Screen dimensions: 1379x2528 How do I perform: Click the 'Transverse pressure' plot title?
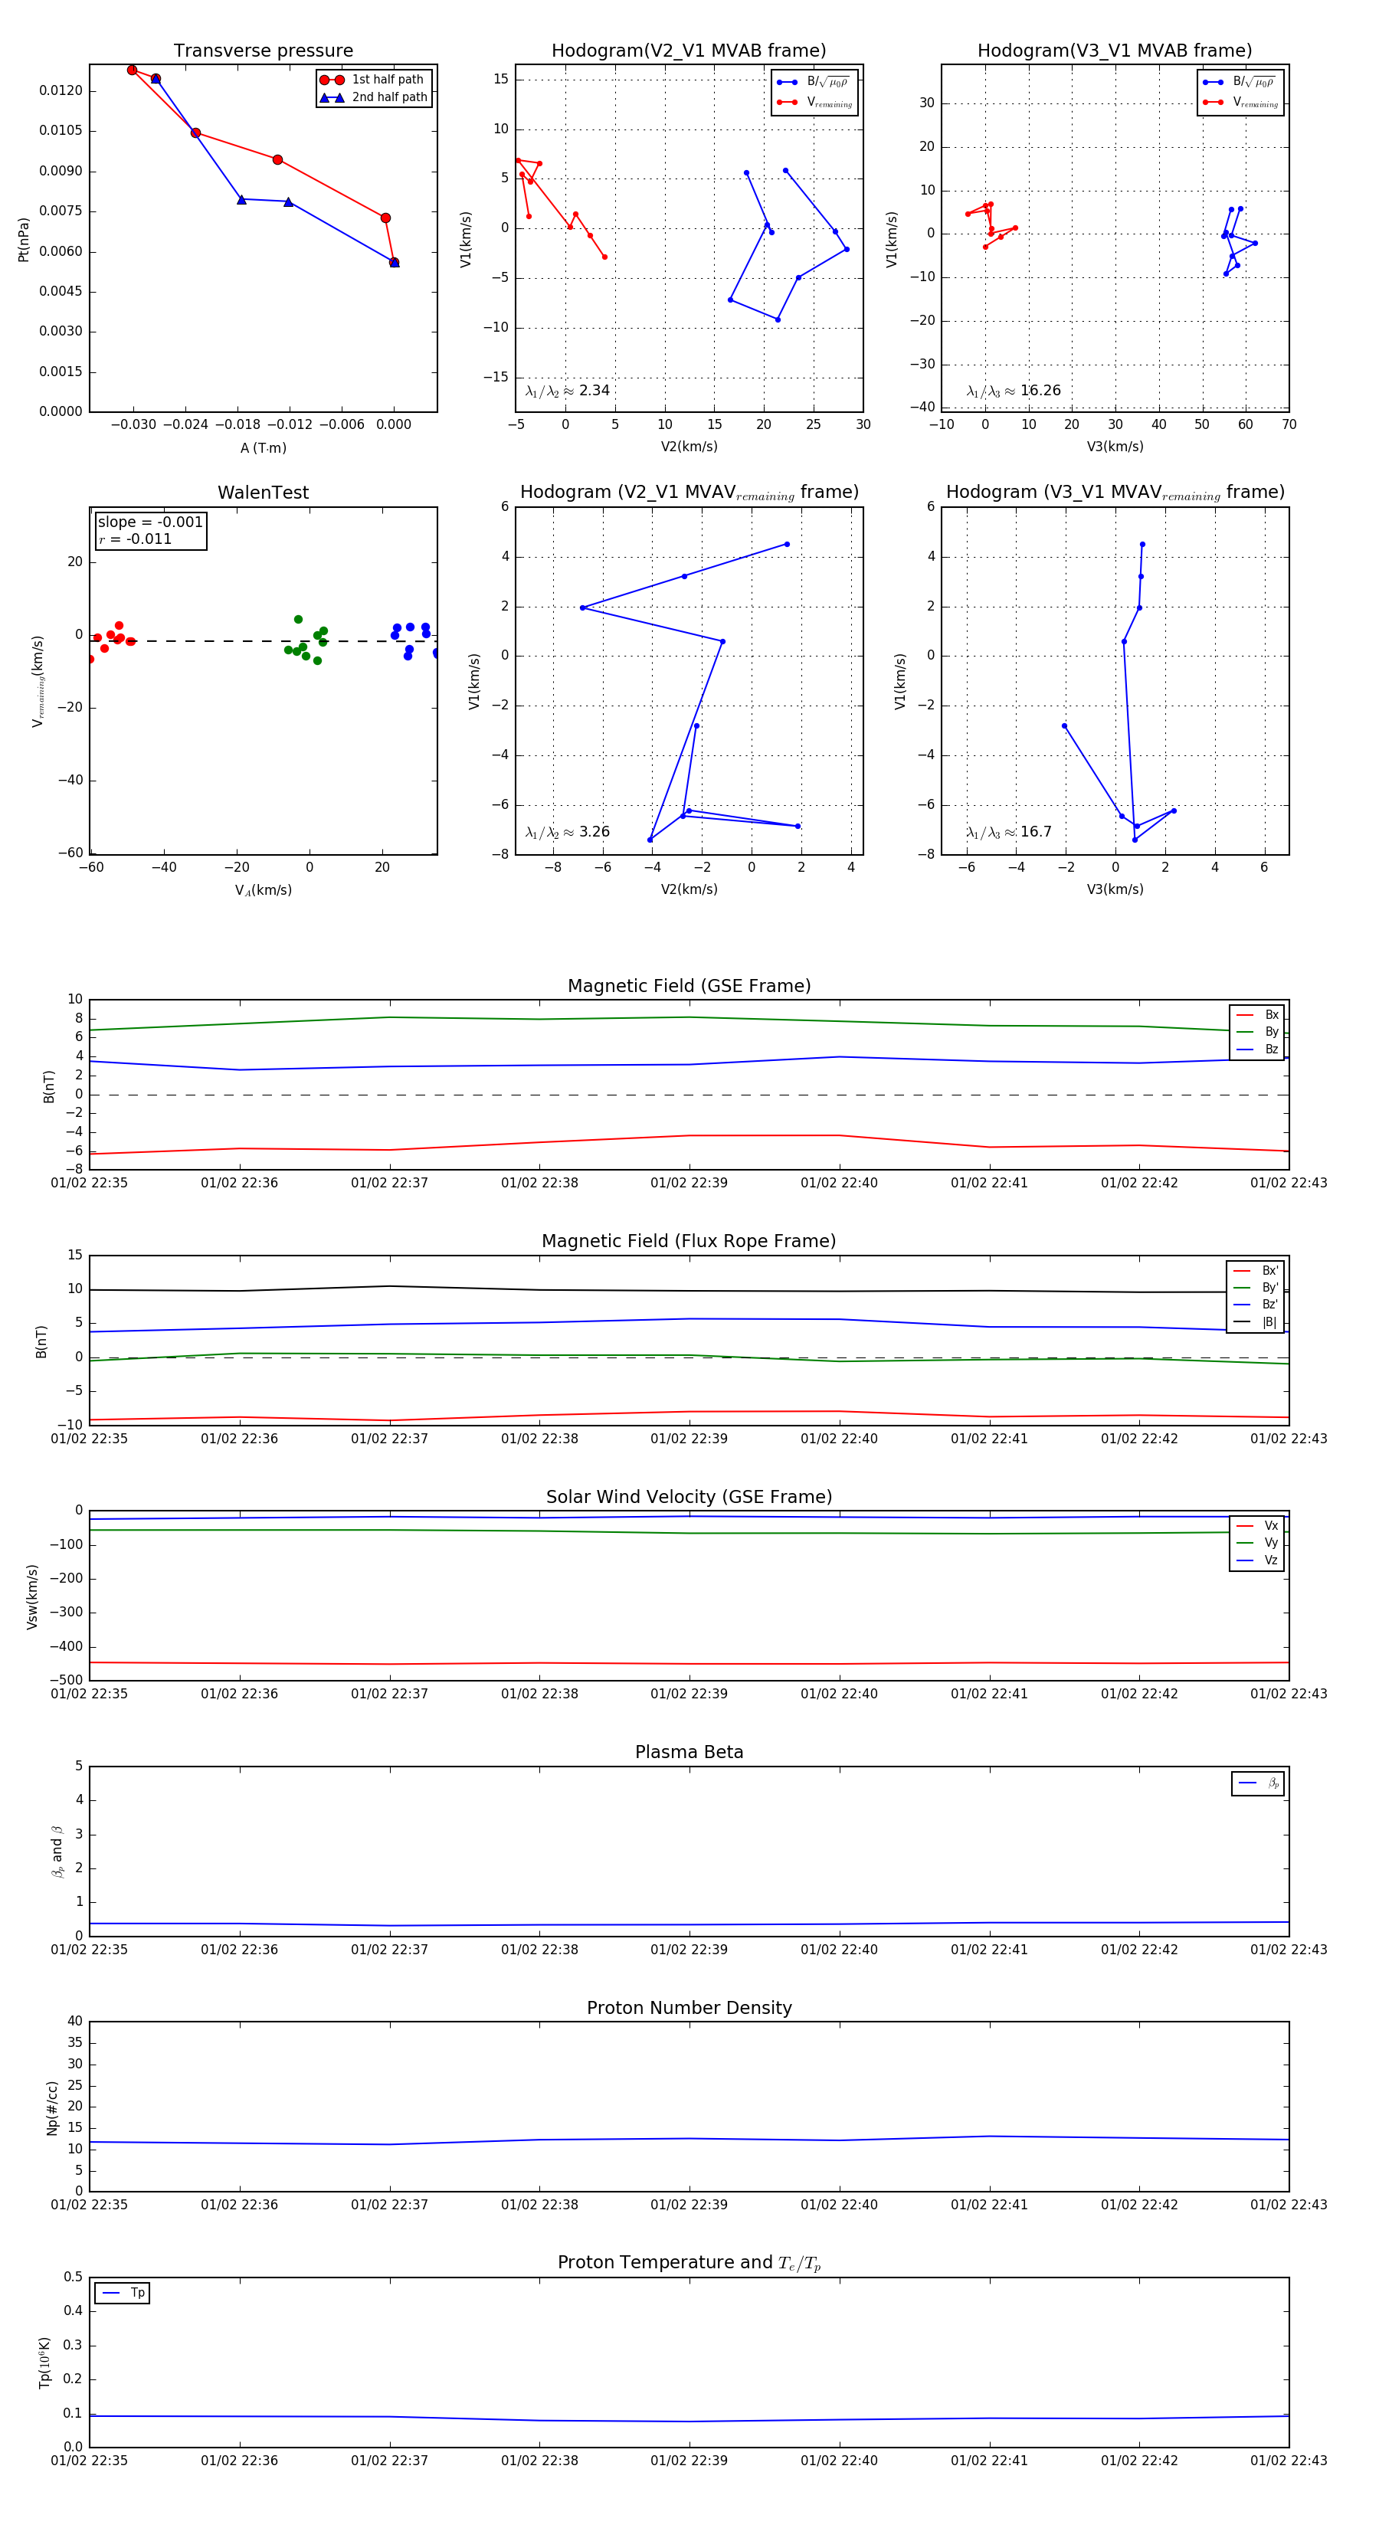click(x=263, y=51)
